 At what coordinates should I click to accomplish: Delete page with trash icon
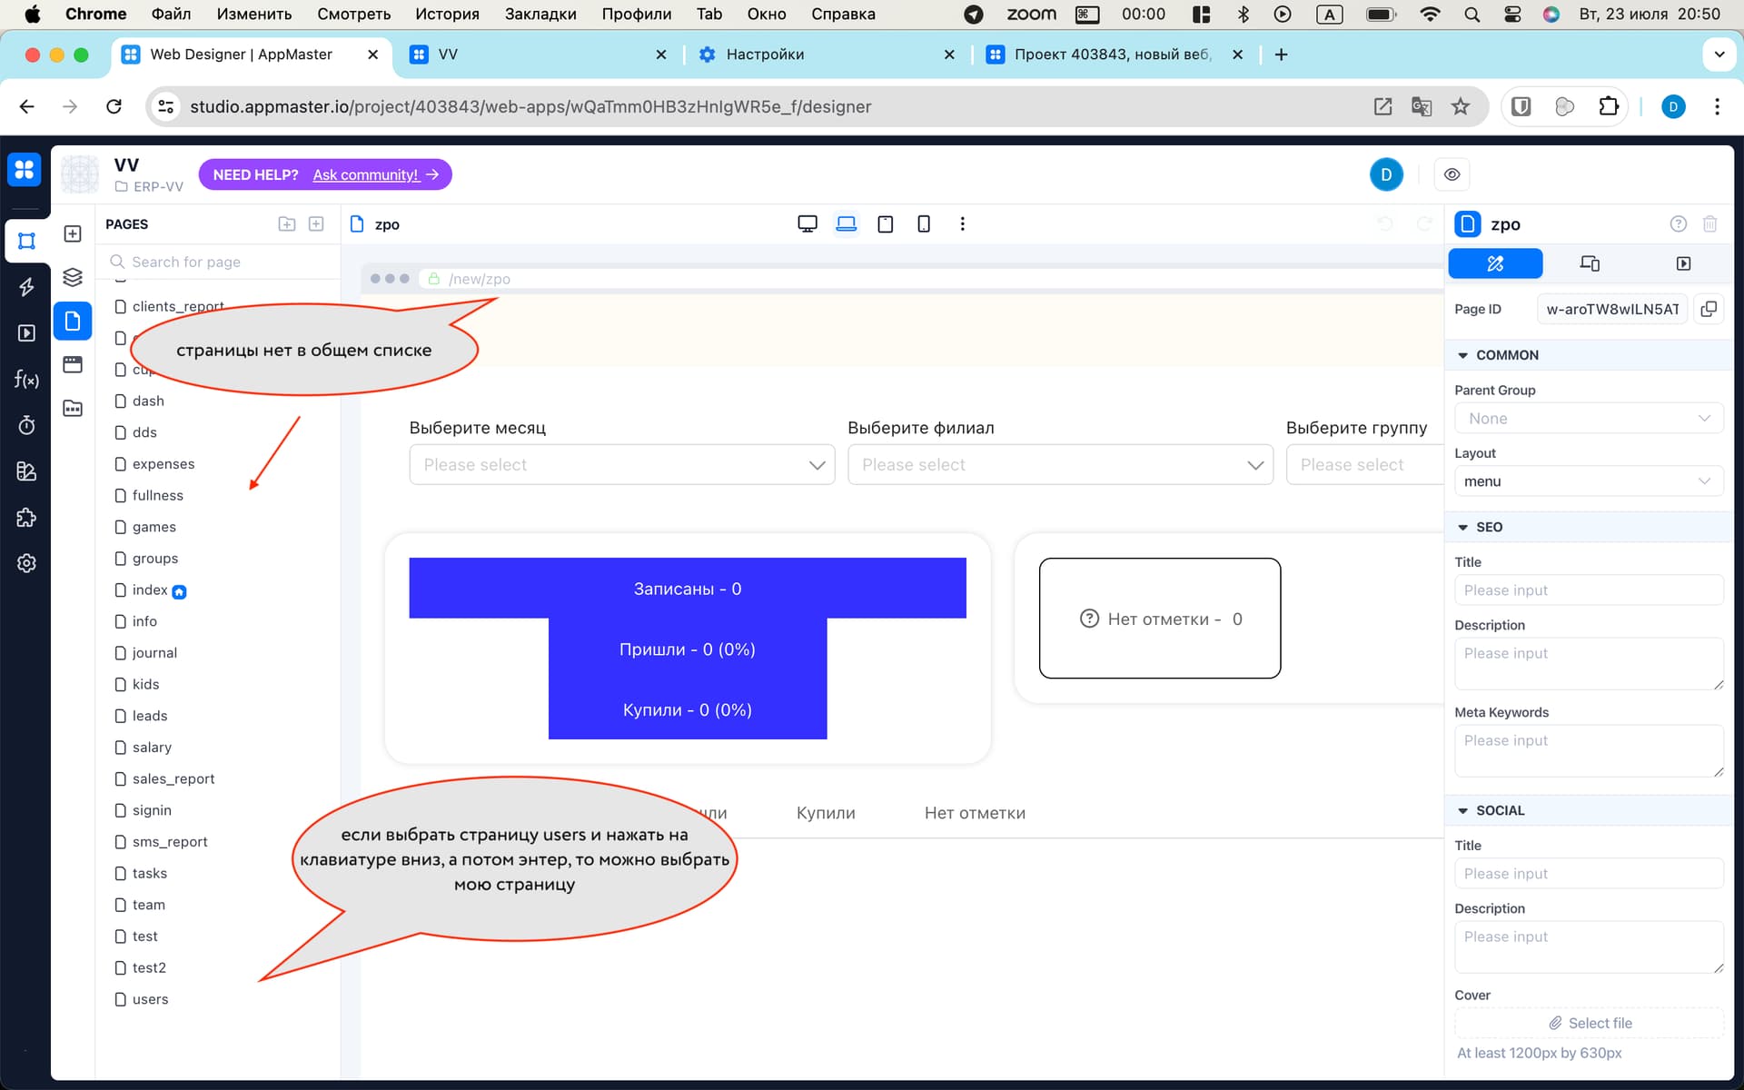pyautogui.click(x=1709, y=224)
